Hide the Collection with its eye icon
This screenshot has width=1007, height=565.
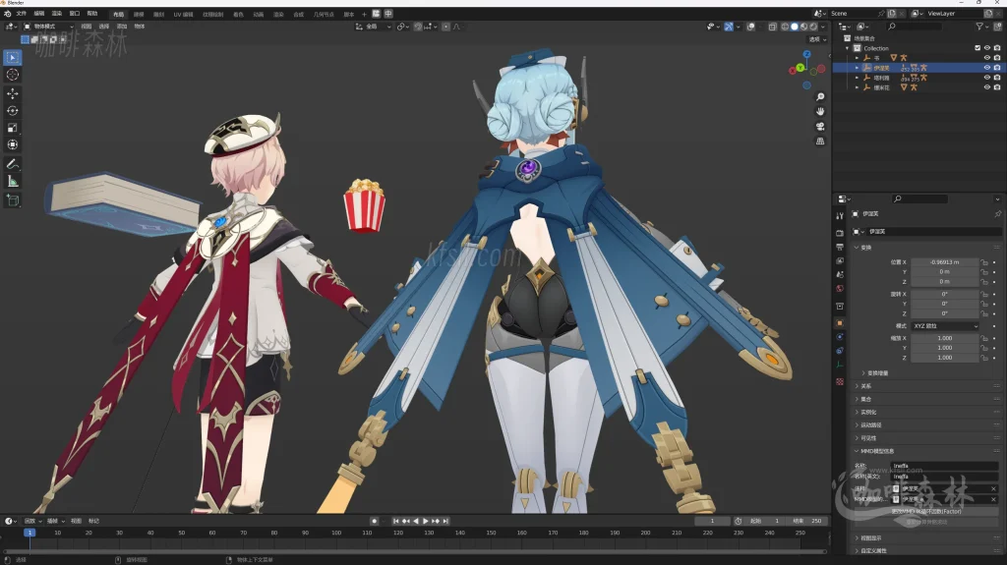pyautogui.click(x=987, y=48)
